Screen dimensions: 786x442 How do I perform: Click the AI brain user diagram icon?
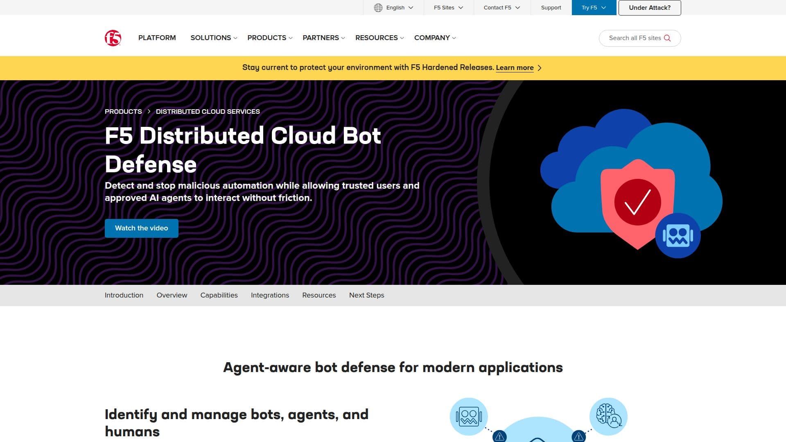[608, 417]
